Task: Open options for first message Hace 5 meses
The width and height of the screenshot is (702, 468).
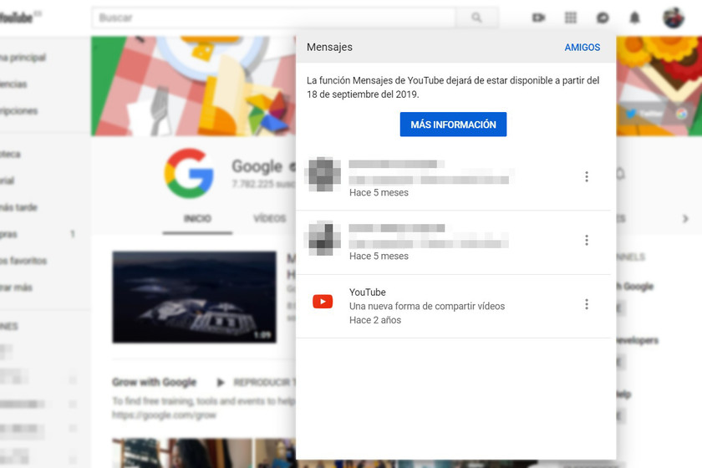Action: (587, 176)
